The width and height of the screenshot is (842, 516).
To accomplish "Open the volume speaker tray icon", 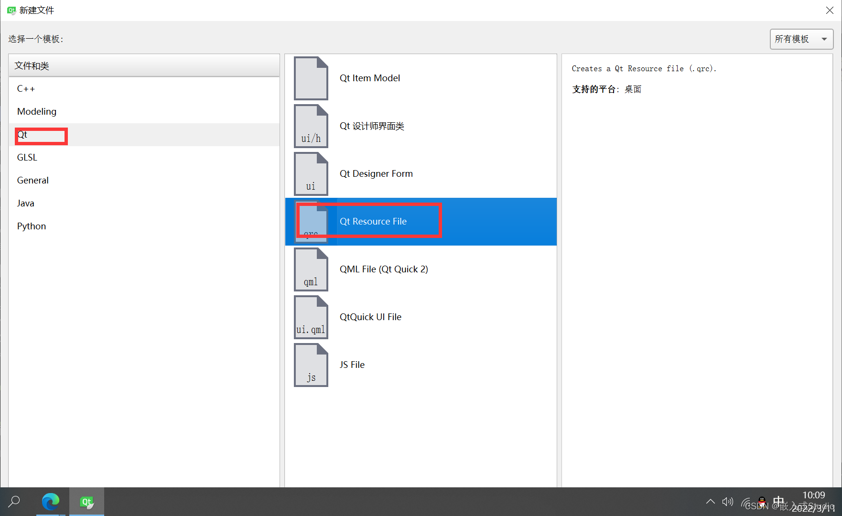I will 727,502.
